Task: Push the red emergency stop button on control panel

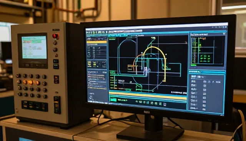Action: (x=55, y=36)
